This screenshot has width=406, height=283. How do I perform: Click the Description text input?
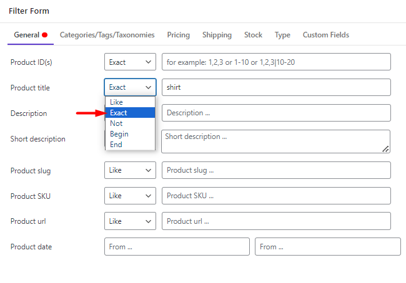[x=276, y=113]
